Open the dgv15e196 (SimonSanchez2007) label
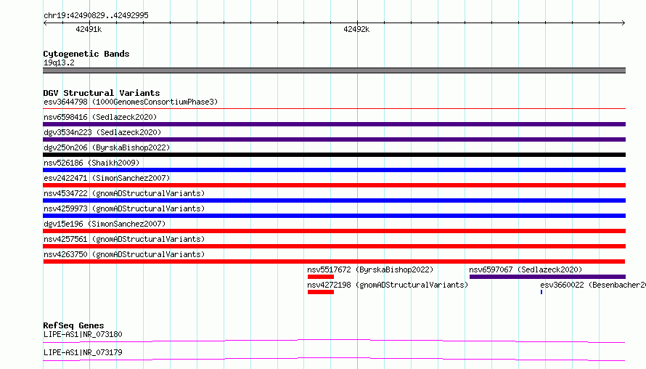This screenshot has height=369, width=646. [105, 224]
